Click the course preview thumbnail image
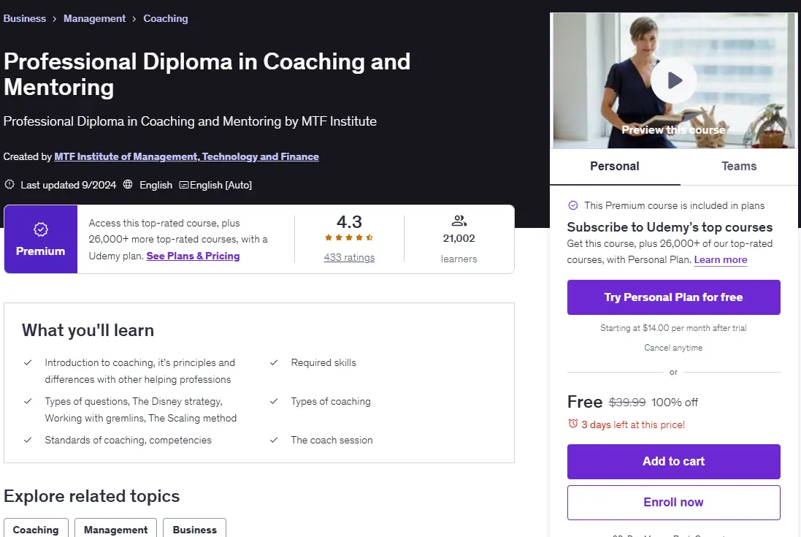 pos(673,80)
